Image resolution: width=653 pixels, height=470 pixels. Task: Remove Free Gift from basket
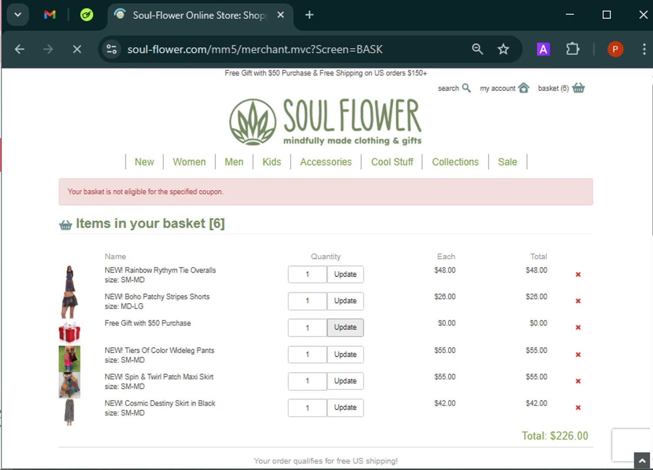(578, 328)
